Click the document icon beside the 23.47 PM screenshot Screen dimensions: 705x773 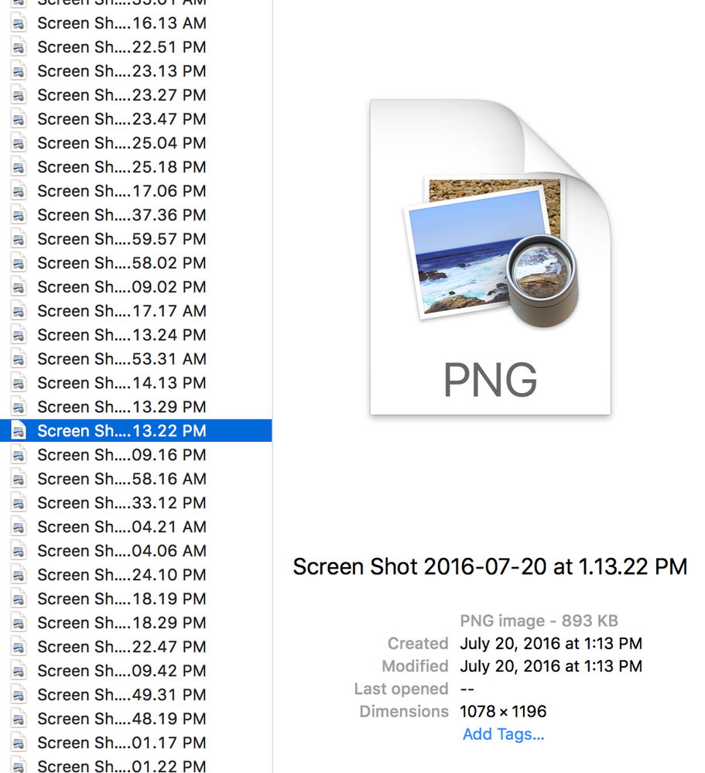coord(17,119)
